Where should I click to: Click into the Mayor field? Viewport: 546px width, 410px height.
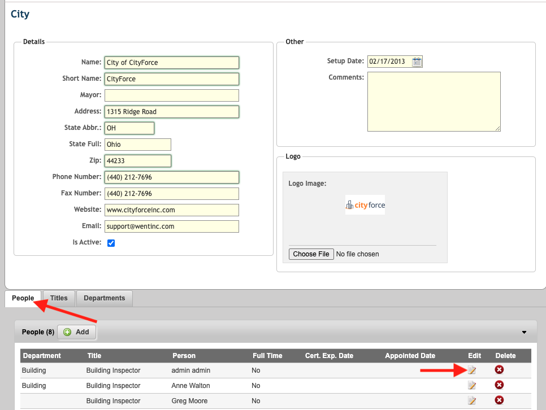[x=172, y=95]
